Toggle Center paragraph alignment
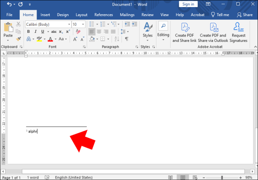258x180 pixels. click(x=99, y=32)
